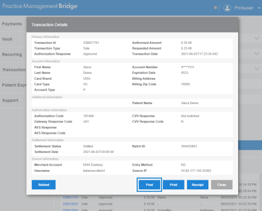Image resolution: width=262 pixels, height=211 pixels.
Task: Click Authorization Response value Approved
Action: (90, 54)
